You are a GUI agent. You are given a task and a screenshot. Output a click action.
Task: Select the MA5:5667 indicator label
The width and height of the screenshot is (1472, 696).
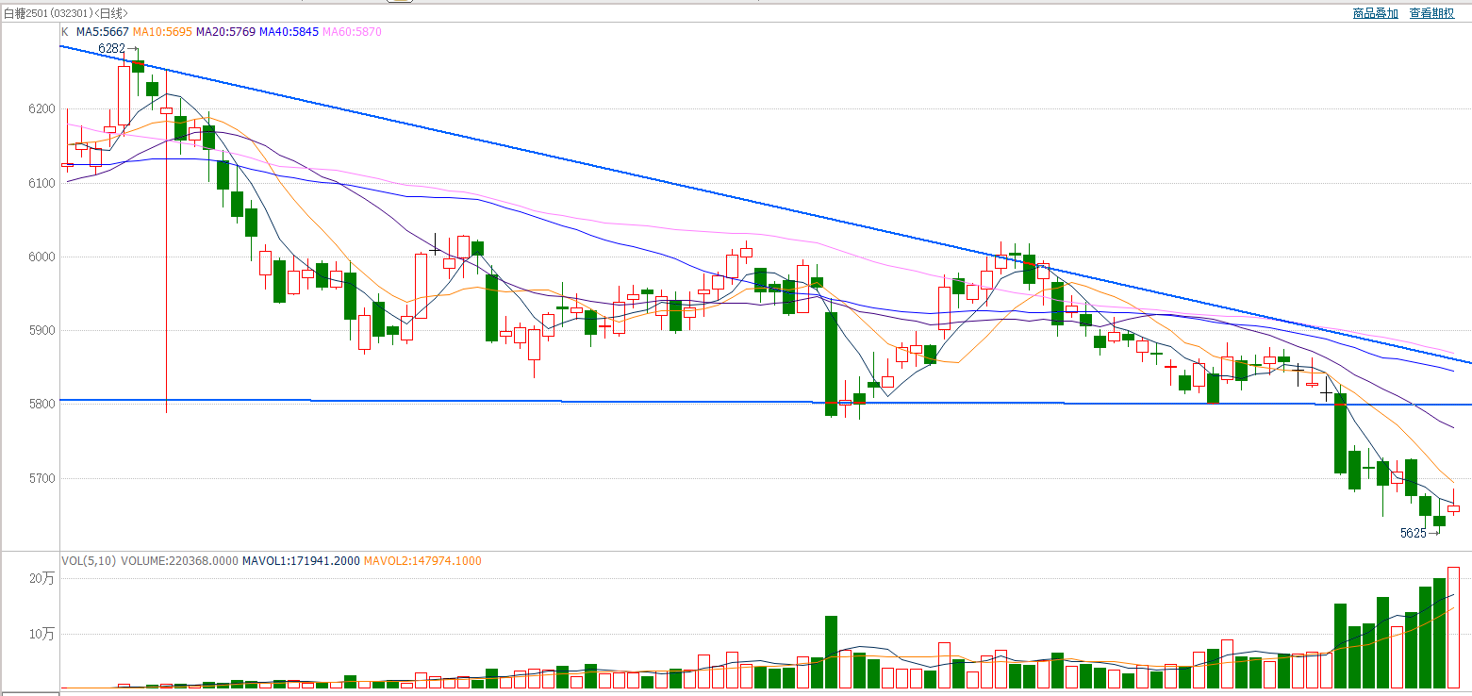(x=103, y=31)
